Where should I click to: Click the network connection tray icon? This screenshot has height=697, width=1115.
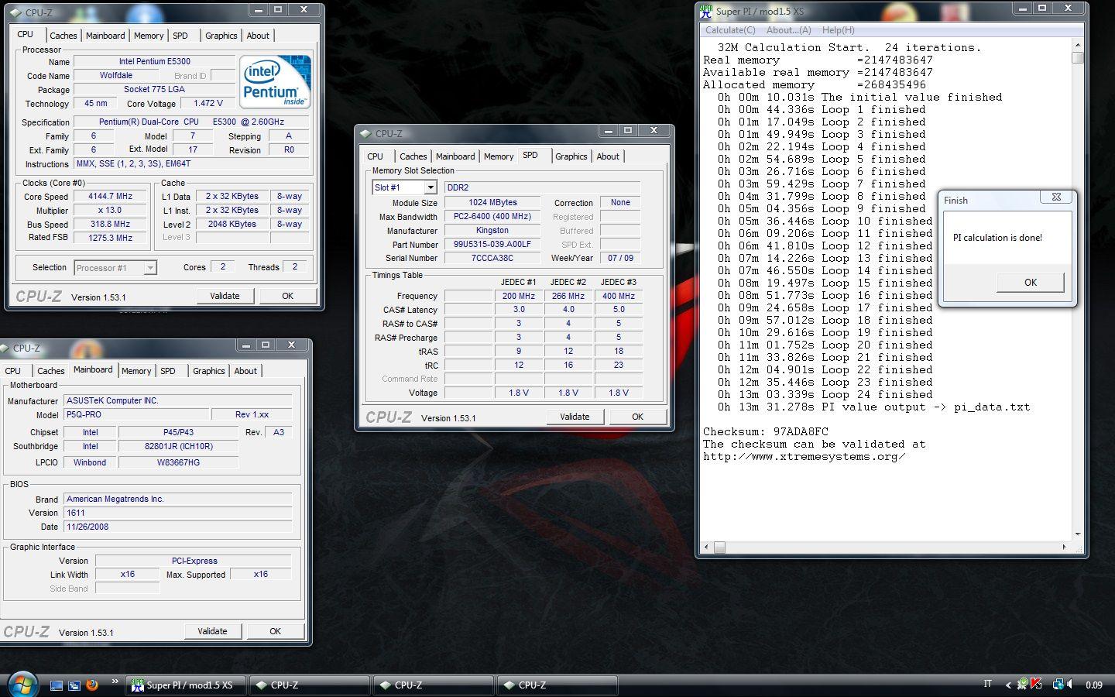pyautogui.click(x=1057, y=685)
